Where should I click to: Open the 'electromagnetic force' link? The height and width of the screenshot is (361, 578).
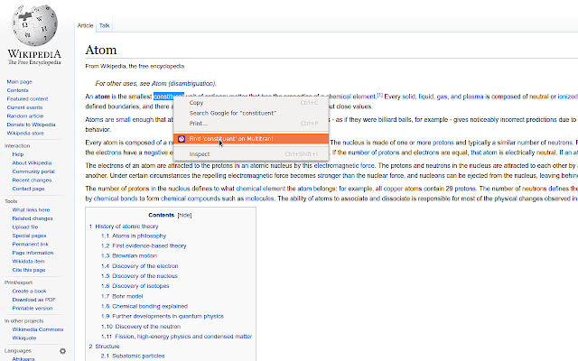click(344, 166)
